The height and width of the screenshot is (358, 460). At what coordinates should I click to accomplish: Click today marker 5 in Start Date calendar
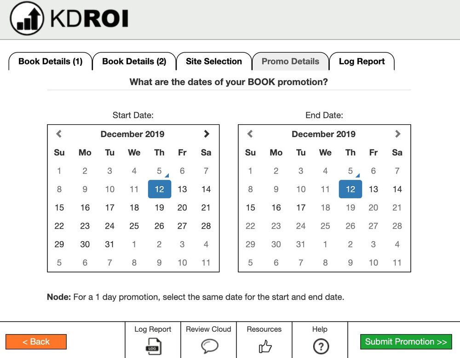coord(159,171)
